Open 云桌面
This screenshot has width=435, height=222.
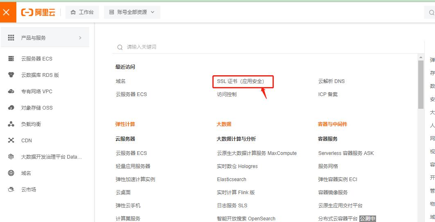point(123,192)
